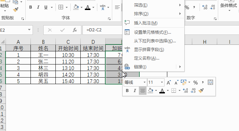Click increase font size in mini toolbar

click(169, 82)
